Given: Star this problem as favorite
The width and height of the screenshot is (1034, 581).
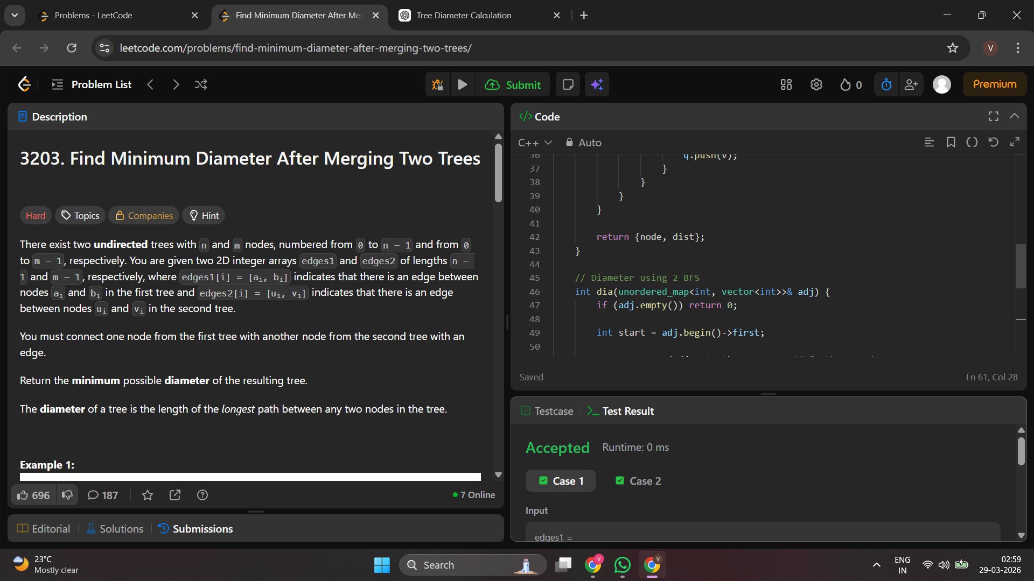Looking at the screenshot, I should pyautogui.click(x=148, y=495).
